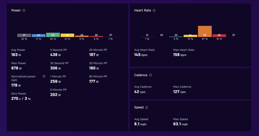This screenshot has height=136, width=259.
Task: Click the 5 Minute PP value 202 W
Action: point(55,95)
